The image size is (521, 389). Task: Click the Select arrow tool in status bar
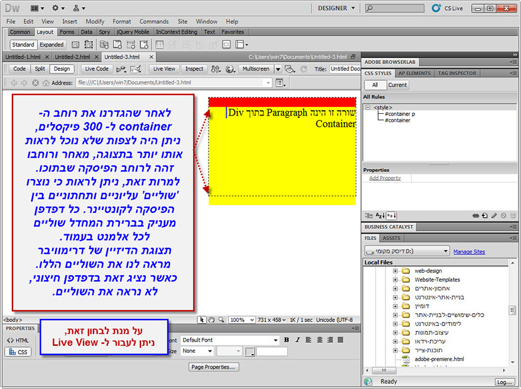pos(201,320)
